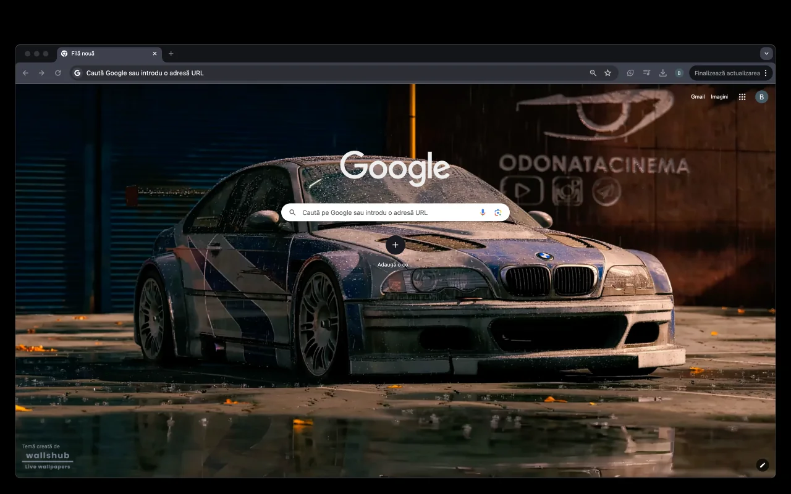Go back using the back arrow

(25, 73)
